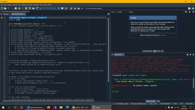Open file with the folder toolbar icon

click(5, 8)
